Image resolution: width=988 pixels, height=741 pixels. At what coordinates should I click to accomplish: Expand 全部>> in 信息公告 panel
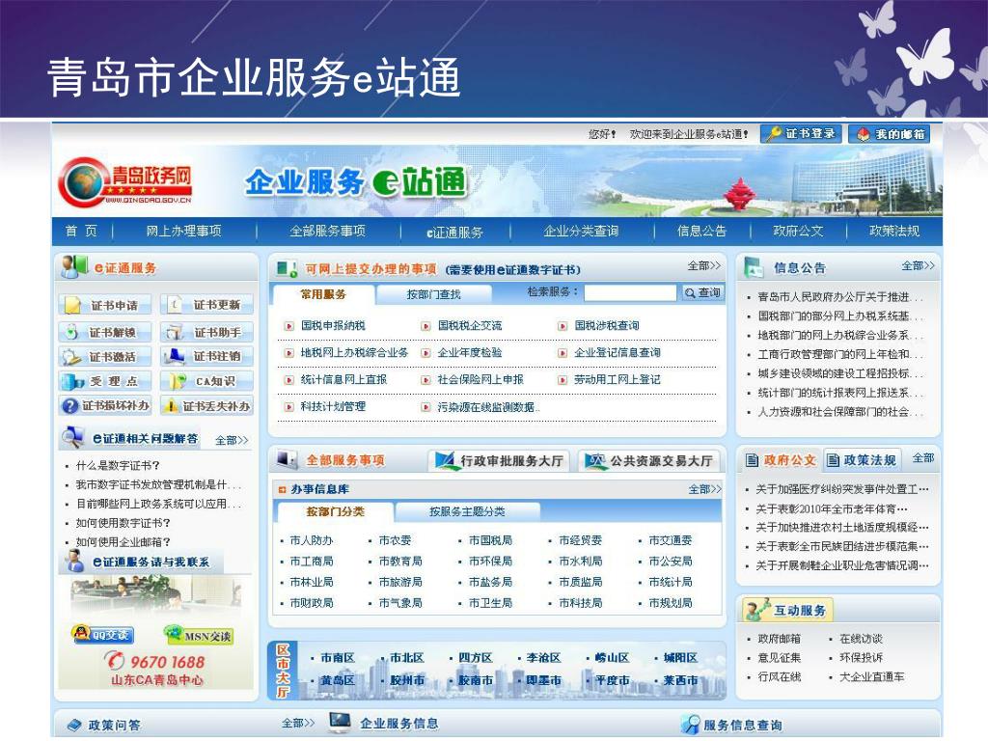[x=918, y=266]
